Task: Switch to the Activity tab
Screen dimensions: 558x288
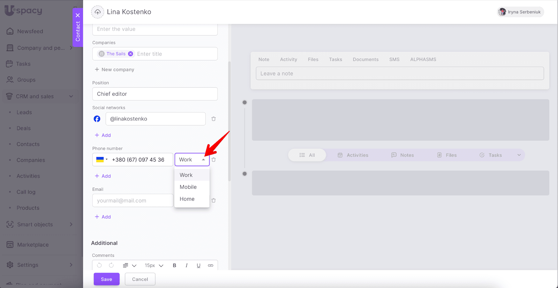Action: [288, 60]
